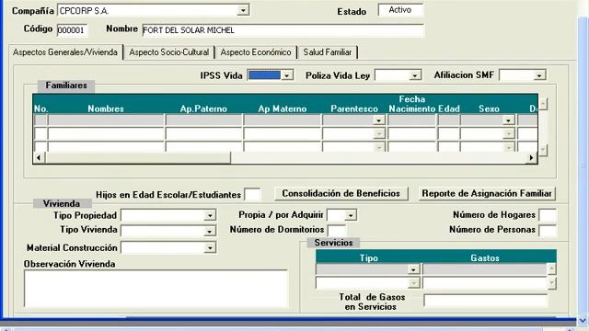Image resolution: width=589 pixels, height=331 pixels.
Task: Click Fecha Nacimiento cell in first Familiares row
Action: point(411,120)
